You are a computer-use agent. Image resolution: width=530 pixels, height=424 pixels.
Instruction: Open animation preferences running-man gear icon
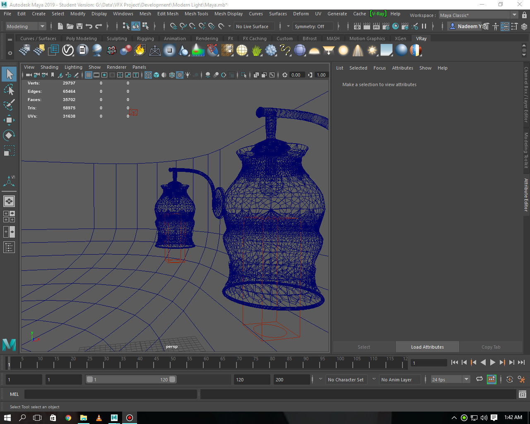(x=521, y=379)
